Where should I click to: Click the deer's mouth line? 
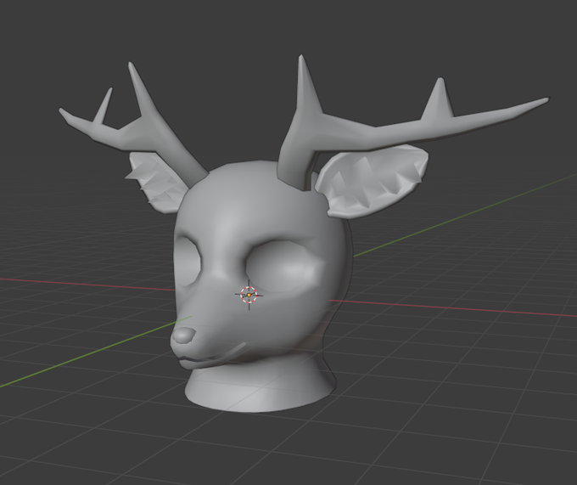click(214, 354)
